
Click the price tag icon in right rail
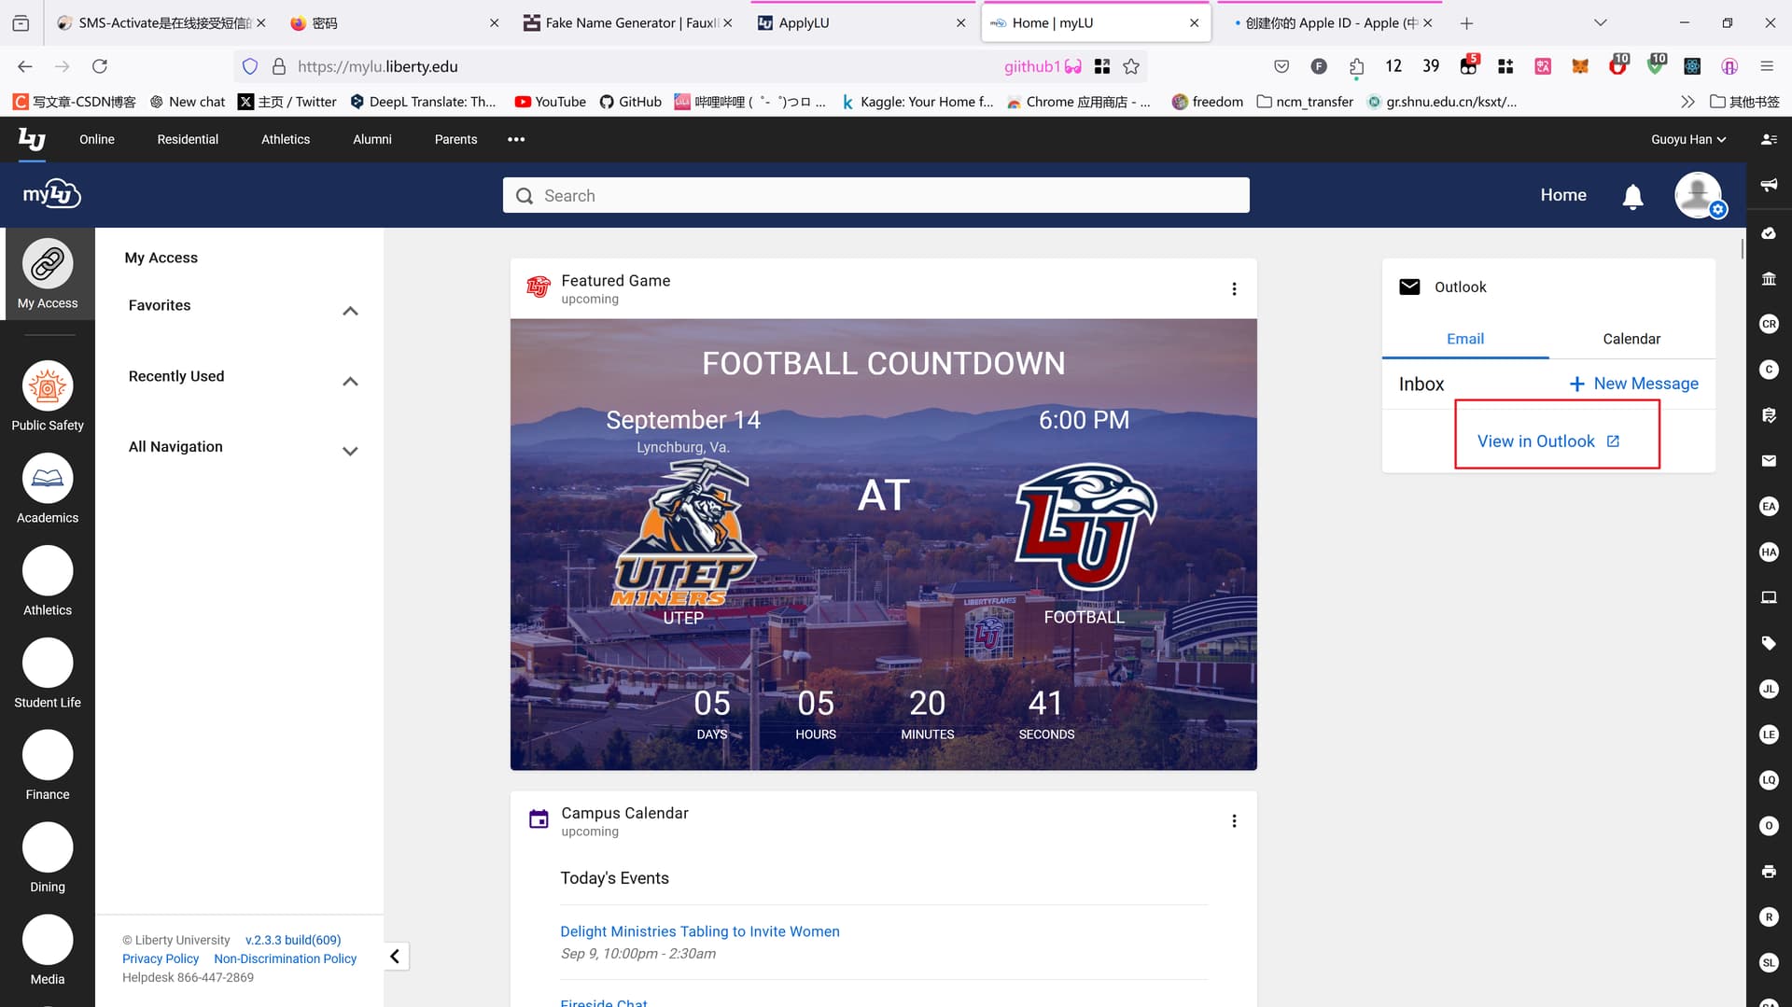[1769, 643]
